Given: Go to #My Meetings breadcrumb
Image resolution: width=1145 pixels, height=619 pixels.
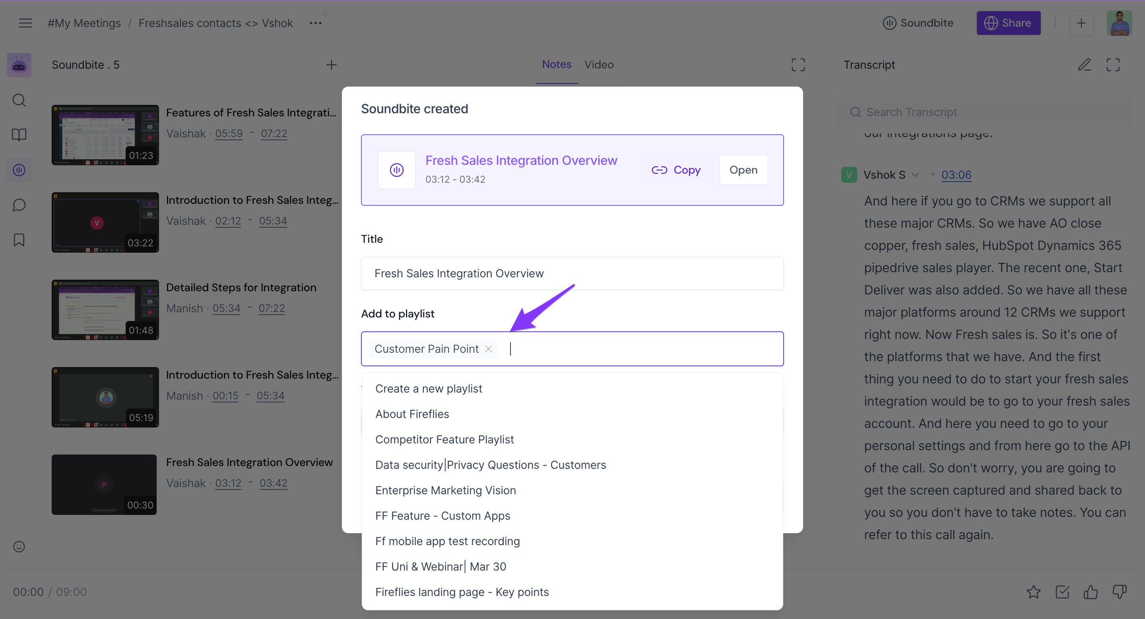Looking at the screenshot, I should point(84,23).
